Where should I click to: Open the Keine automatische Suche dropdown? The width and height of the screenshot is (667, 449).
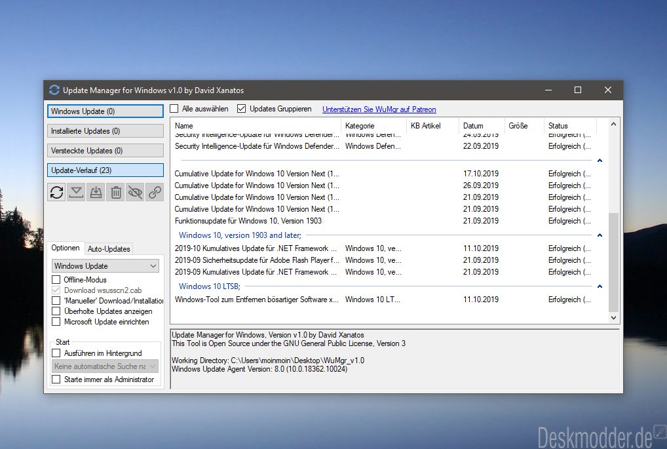[x=105, y=366]
